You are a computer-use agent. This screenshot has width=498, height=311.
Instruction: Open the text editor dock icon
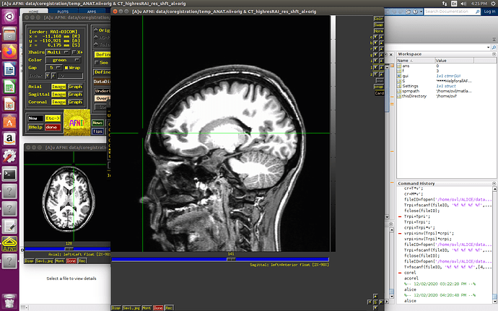(9, 227)
